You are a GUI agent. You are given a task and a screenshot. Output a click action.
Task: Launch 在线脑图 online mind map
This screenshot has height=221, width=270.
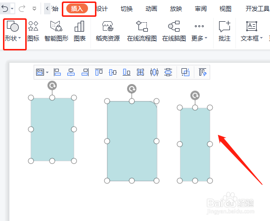(174, 31)
